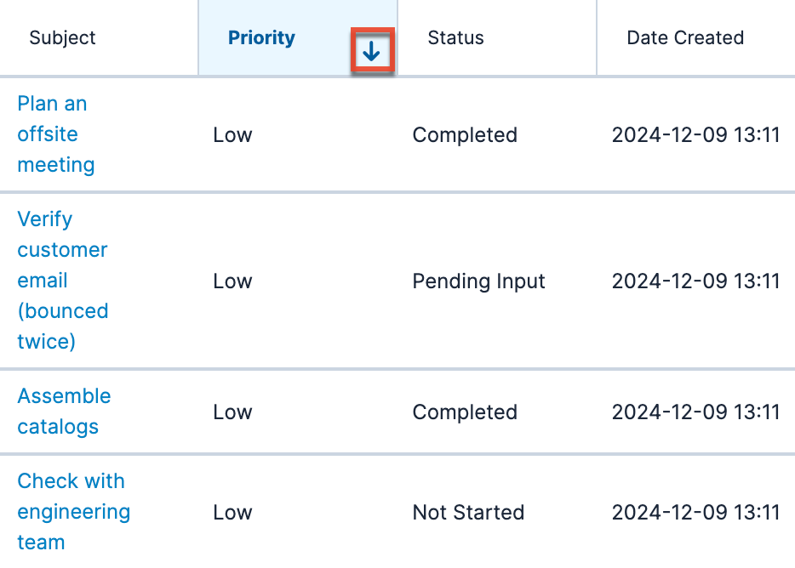Open the Plan an offsite meeting task
795x568 pixels.
pos(55,134)
